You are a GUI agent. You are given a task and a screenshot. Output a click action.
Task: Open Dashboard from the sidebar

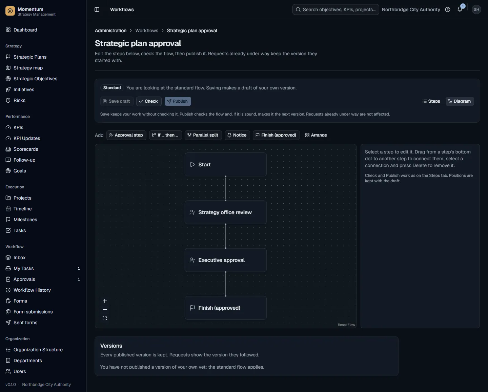click(x=43, y=30)
